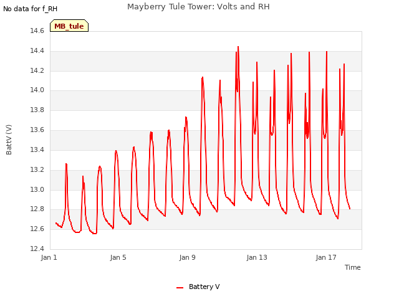Click the 13.2 y-axis tick value
This screenshot has height=299, width=399.
click(37, 169)
